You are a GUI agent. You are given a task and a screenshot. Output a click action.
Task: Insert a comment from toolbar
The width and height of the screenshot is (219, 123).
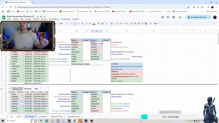[135, 24]
